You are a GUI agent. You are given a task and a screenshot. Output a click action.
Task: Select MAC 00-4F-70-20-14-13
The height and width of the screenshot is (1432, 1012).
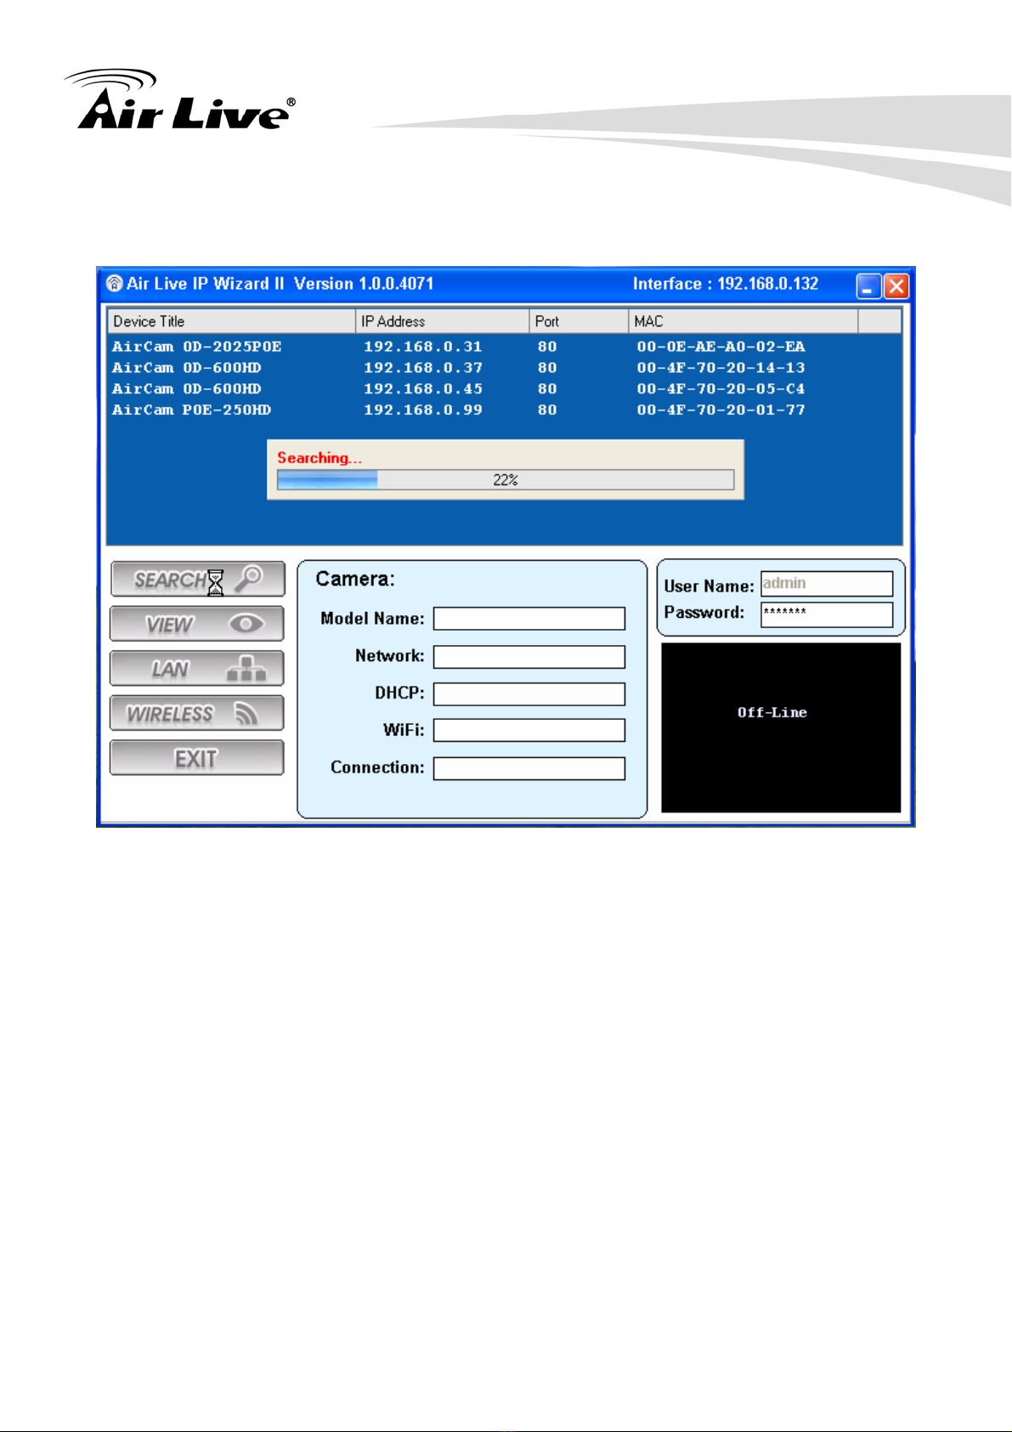coord(721,368)
